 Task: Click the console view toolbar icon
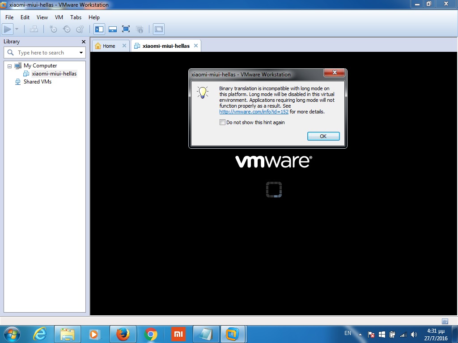coord(159,29)
